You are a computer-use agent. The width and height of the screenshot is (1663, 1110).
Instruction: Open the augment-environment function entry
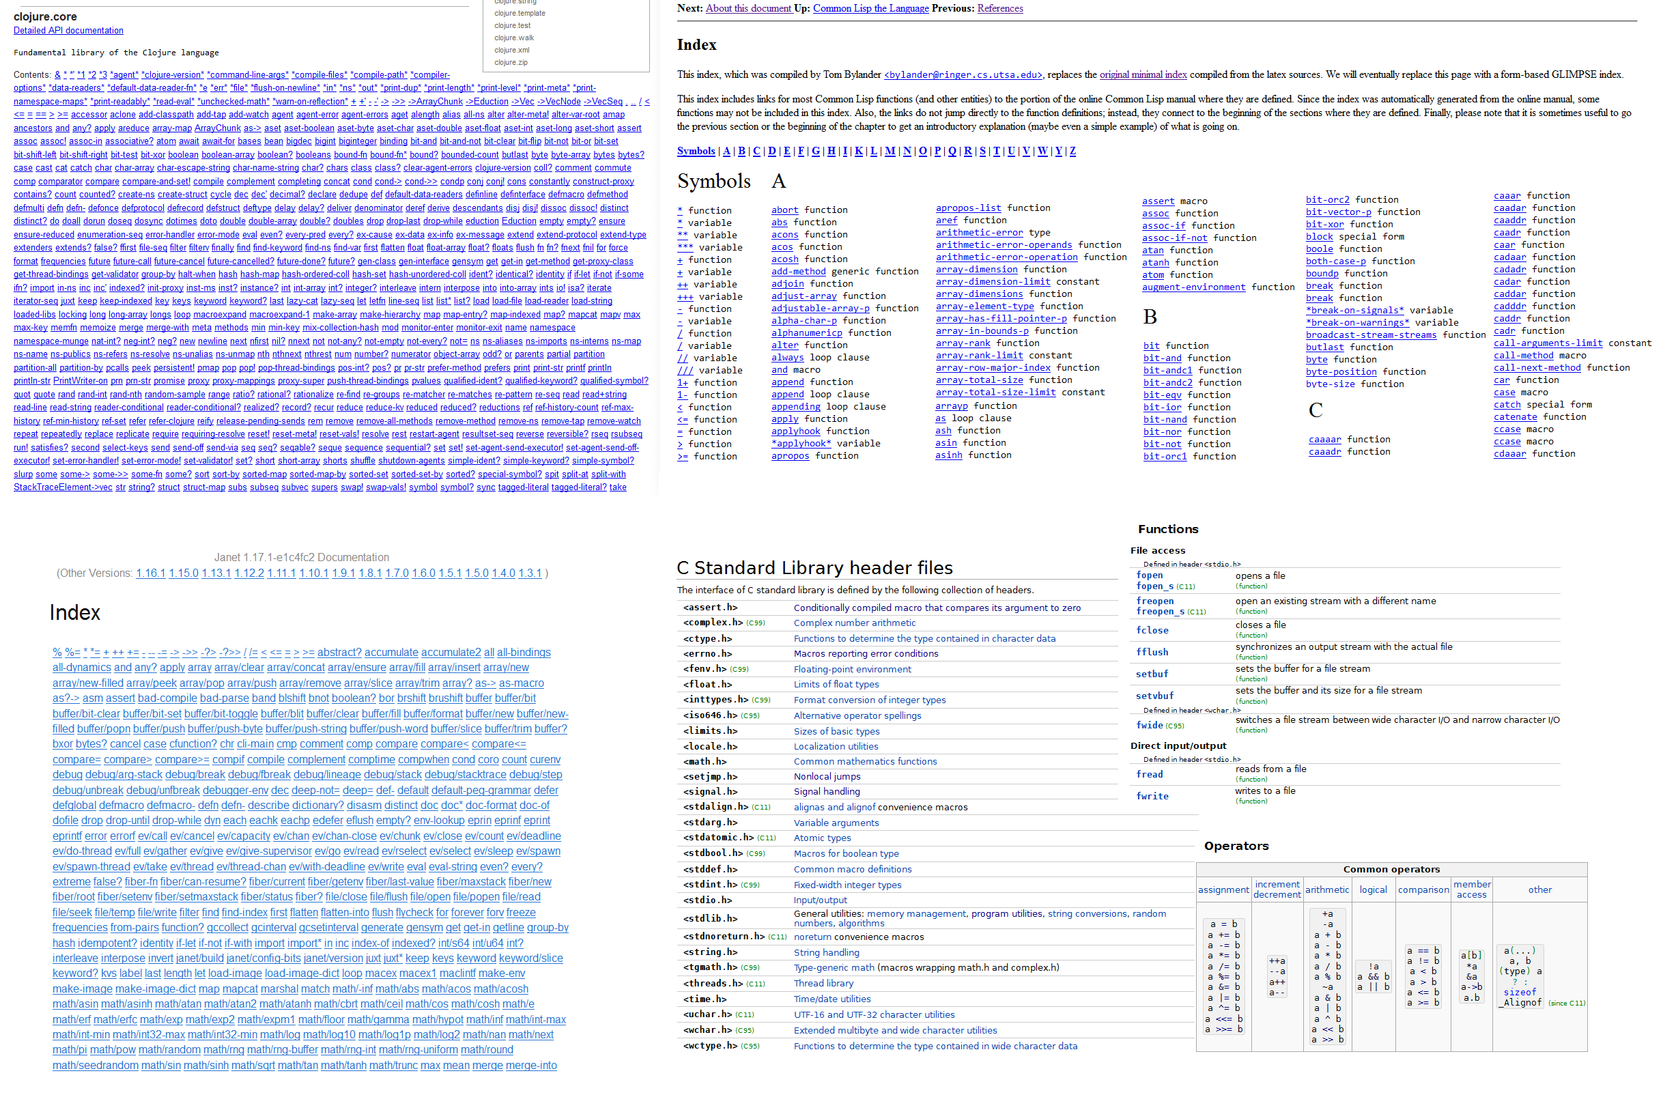1193,287
